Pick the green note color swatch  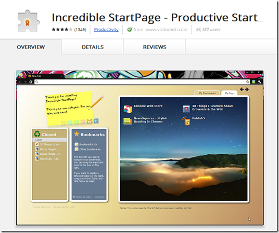click(x=77, y=122)
